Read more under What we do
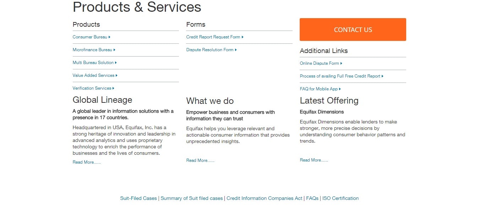 [x=200, y=160]
